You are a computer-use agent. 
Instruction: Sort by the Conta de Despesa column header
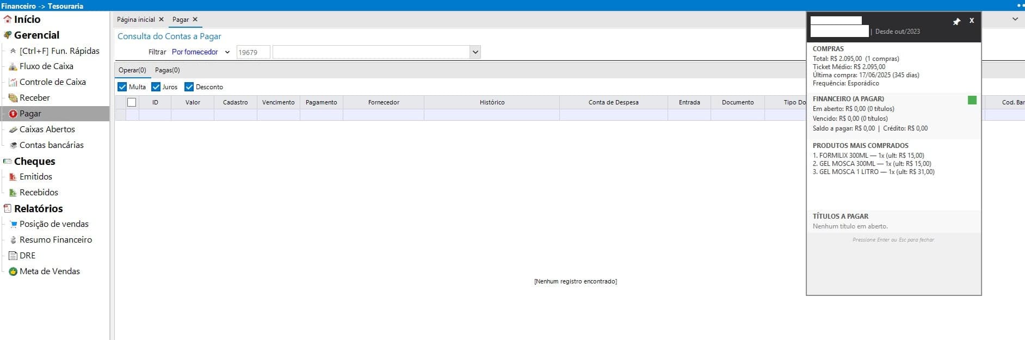pyautogui.click(x=614, y=102)
